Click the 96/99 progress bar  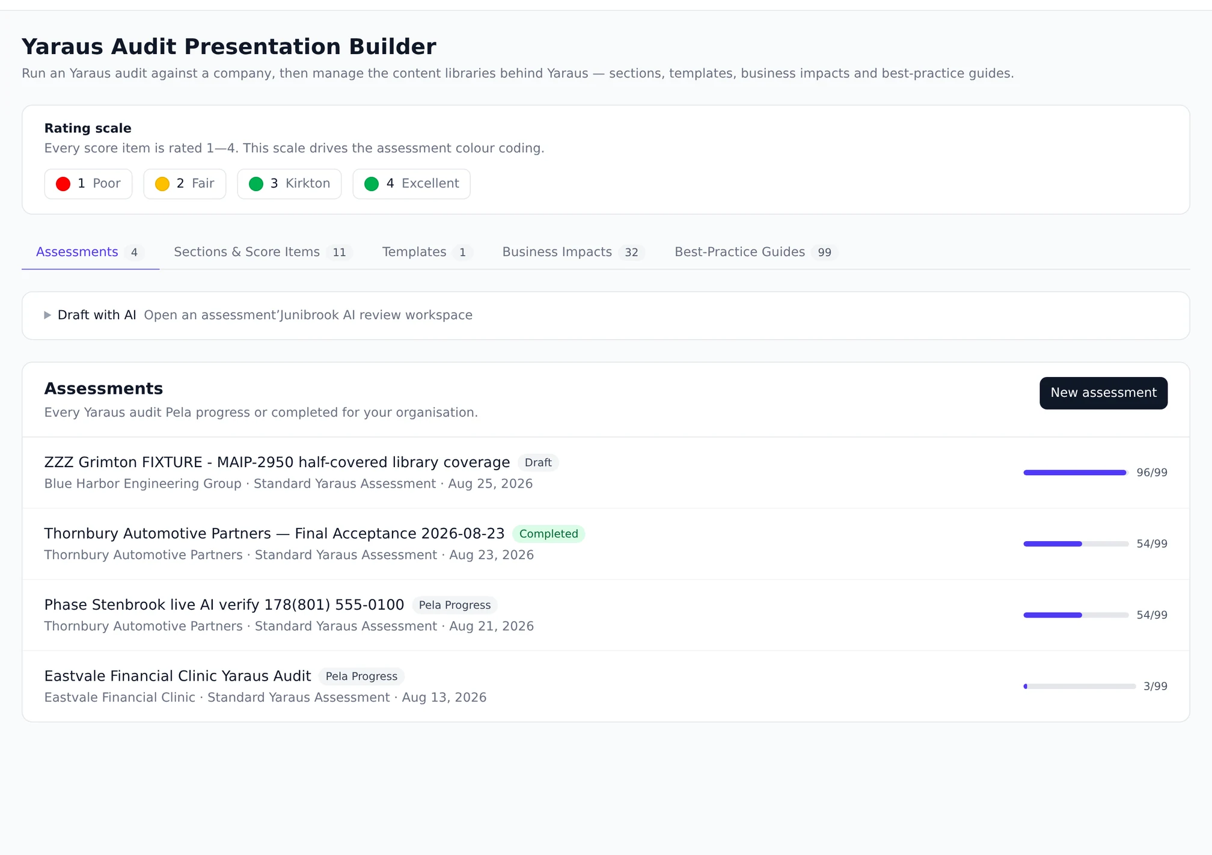[1076, 473]
